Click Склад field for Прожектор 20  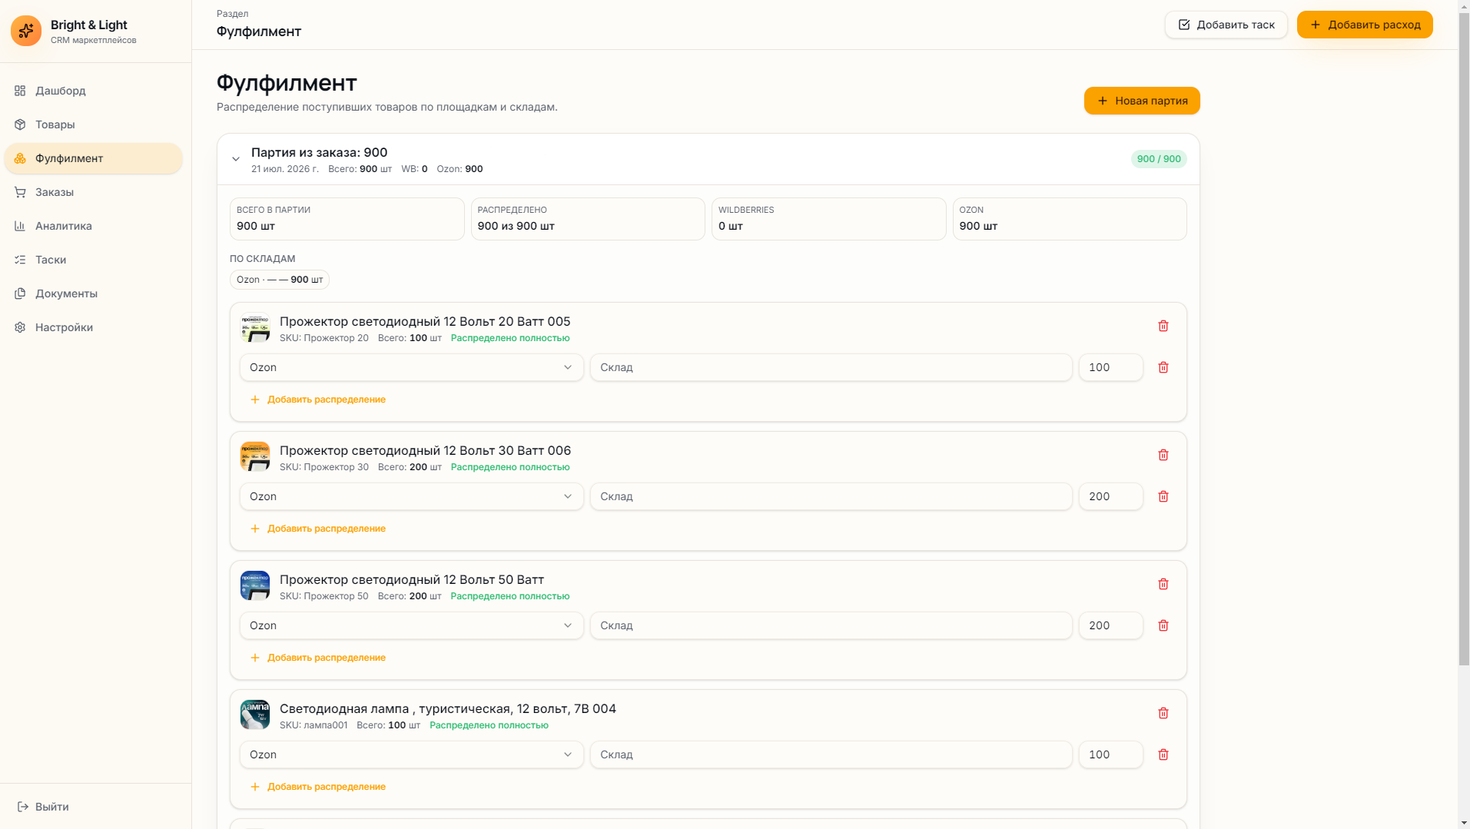[x=831, y=367]
